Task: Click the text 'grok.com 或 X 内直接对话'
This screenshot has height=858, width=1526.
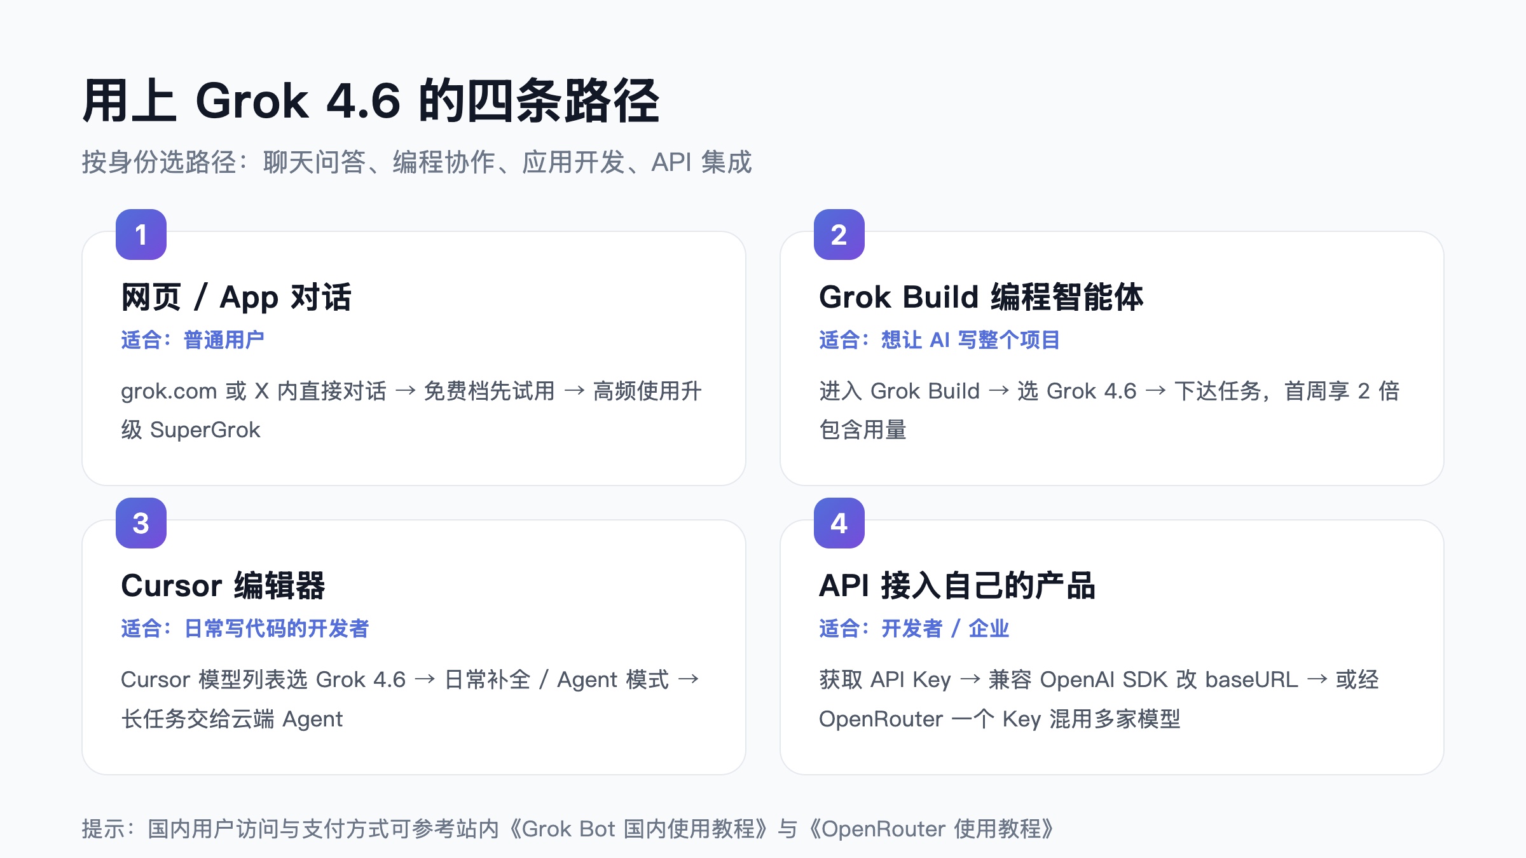Action: coord(254,391)
